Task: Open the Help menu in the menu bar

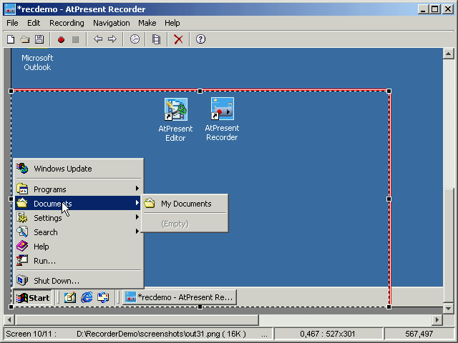Action: pyautogui.click(x=172, y=23)
